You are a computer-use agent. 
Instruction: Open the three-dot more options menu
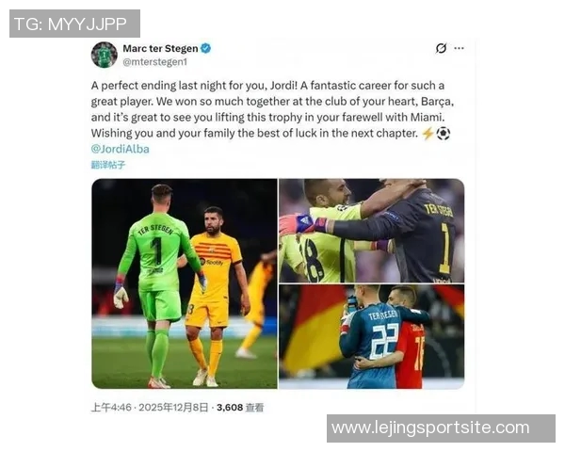coord(459,48)
